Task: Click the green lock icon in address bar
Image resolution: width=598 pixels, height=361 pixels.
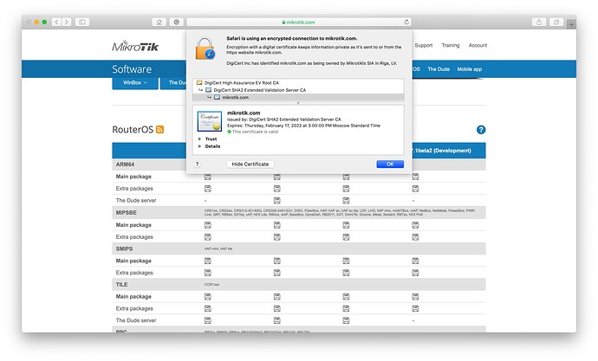Action: [x=283, y=23]
